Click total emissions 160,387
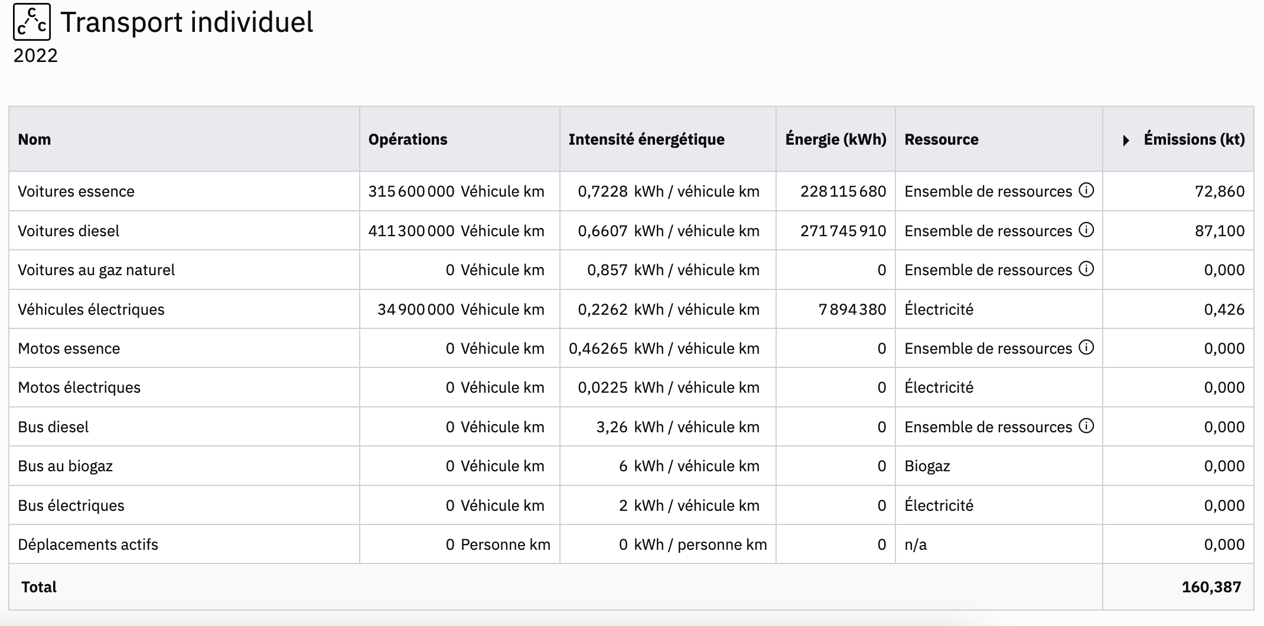This screenshot has width=1264, height=626. point(1211,587)
